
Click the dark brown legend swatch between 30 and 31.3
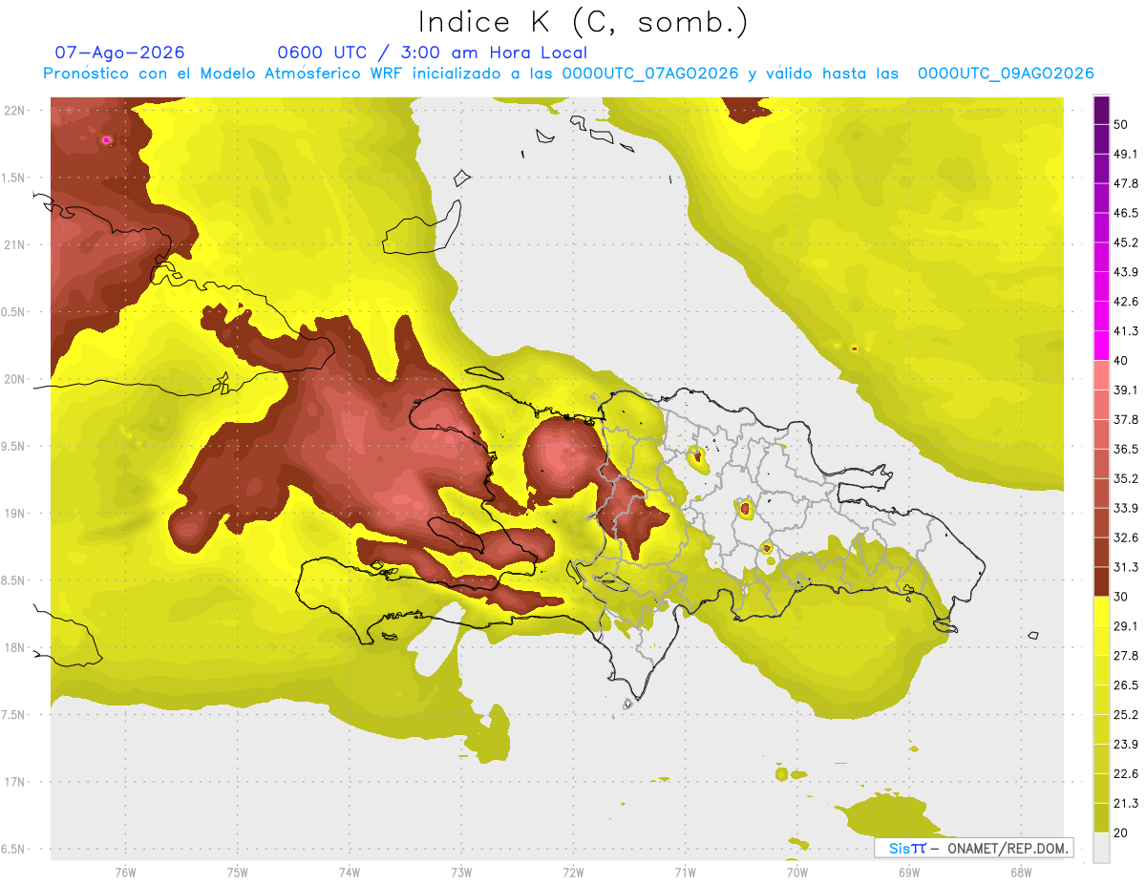pos(1101,581)
